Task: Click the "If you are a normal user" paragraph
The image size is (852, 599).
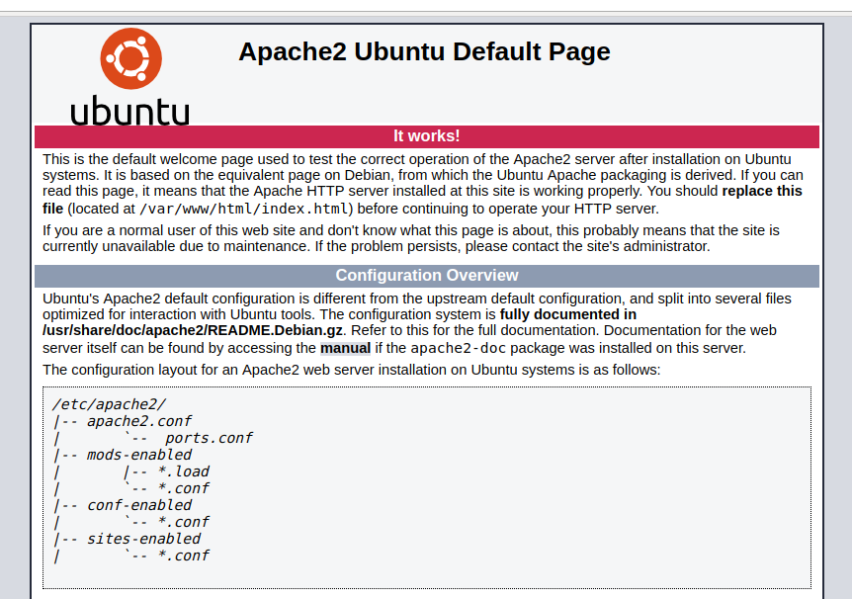Action: tap(411, 238)
